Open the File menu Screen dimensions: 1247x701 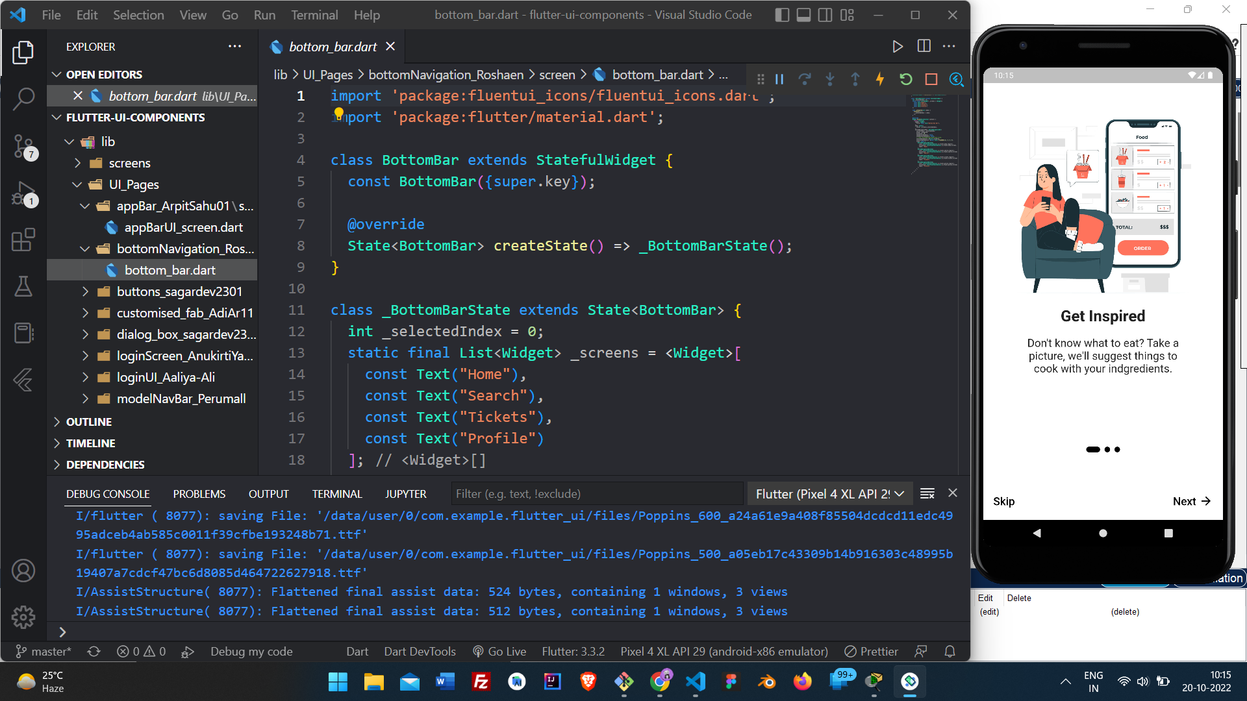[x=51, y=15]
